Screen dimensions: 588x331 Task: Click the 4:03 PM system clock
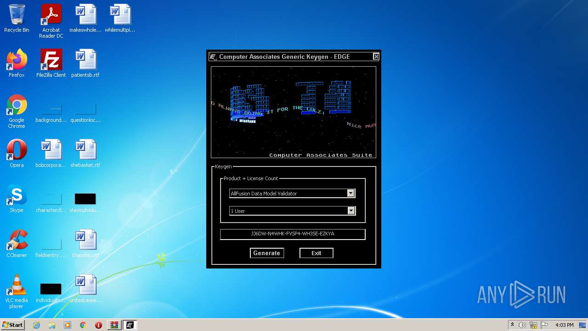click(564, 325)
